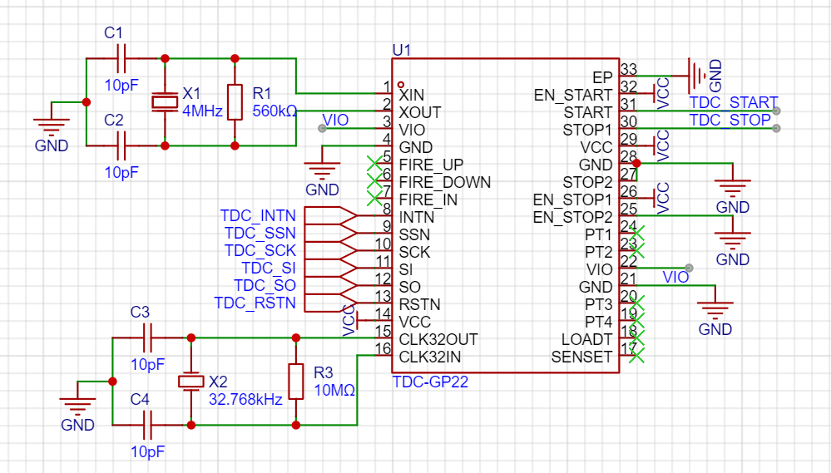831x473 pixels.
Task: Select resistor R3 symbol
Action: pos(296,382)
